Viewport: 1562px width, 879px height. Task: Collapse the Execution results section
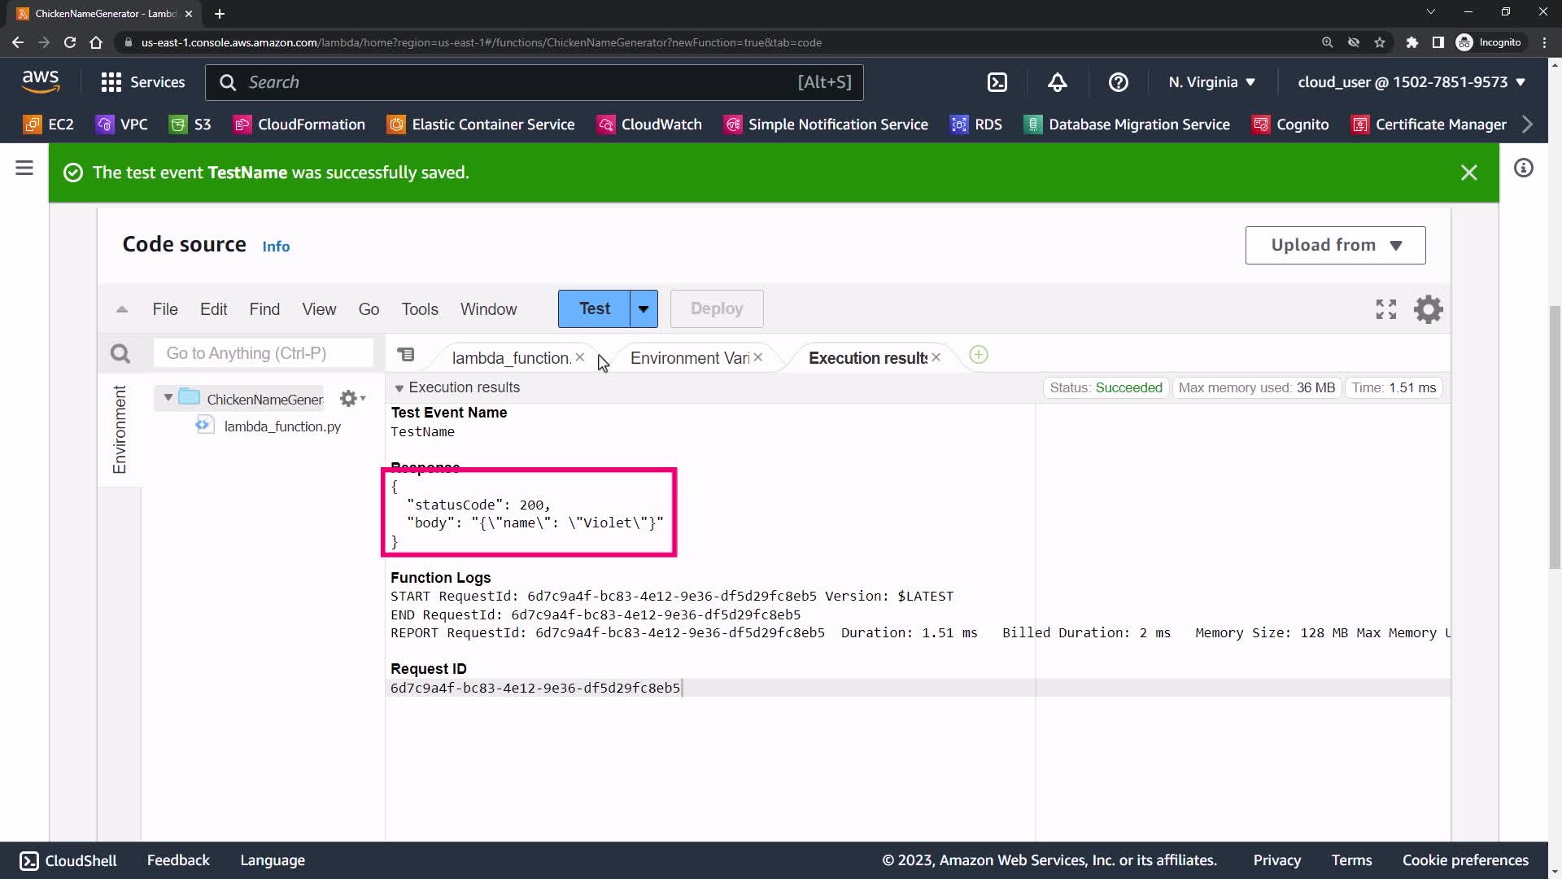[x=399, y=388]
